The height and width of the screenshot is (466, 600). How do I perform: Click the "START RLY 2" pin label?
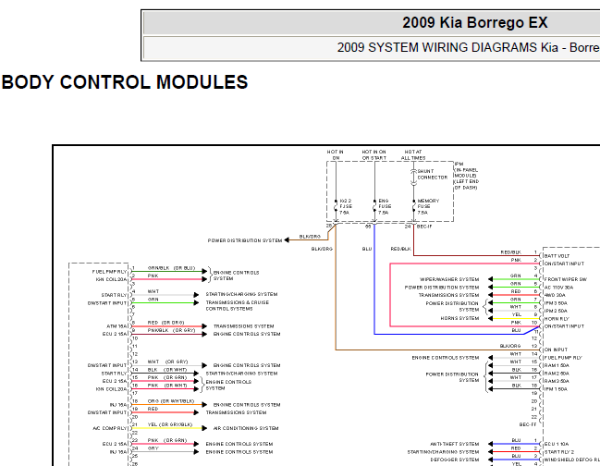pyautogui.click(x=559, y=452)
